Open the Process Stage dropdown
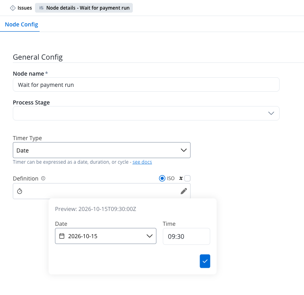Image resolution: width=304 pixels, height=295 pixels. (146, 113)
